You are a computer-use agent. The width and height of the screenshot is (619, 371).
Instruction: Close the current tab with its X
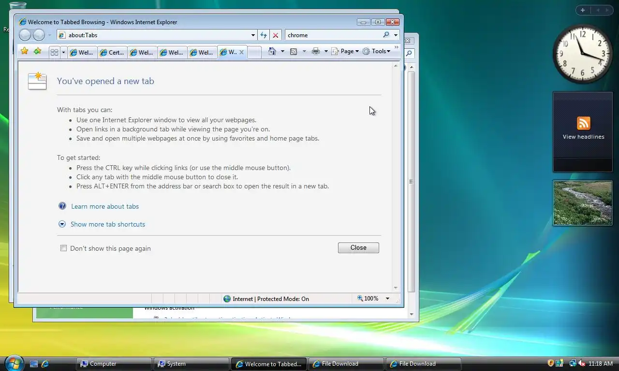click(242, 52)
